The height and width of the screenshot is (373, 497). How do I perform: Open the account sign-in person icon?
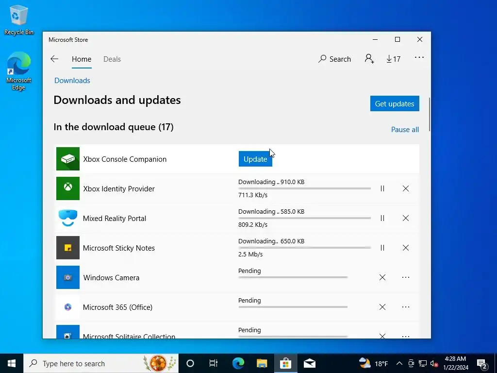[x=369, y=59]
